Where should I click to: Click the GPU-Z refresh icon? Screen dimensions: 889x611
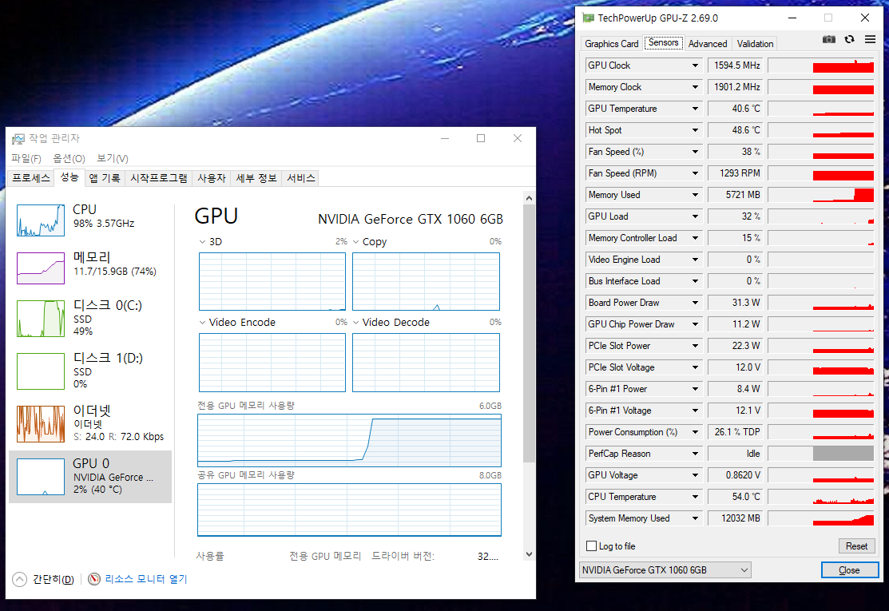[x=849, y=39]
